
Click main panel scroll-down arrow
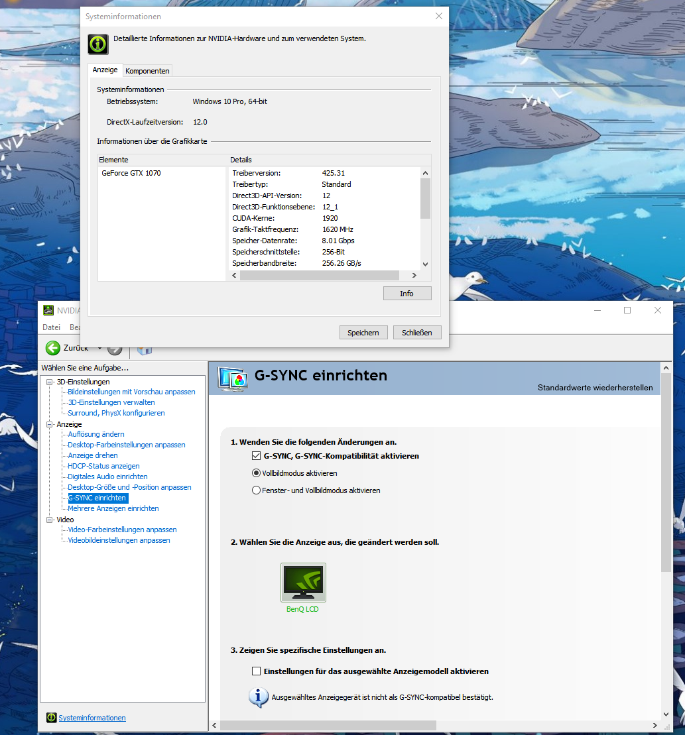pos(666,714)
